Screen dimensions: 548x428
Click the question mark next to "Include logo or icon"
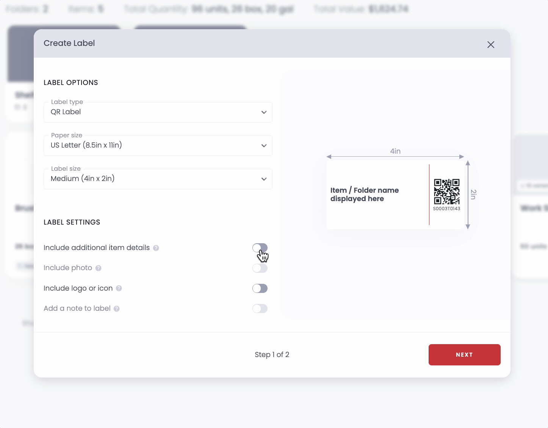pyautogui.click(x=119, y=288)
